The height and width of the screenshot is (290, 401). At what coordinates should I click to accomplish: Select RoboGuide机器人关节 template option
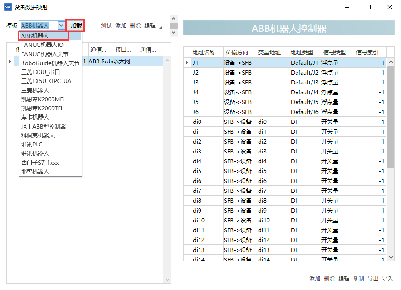click(50, 63)
